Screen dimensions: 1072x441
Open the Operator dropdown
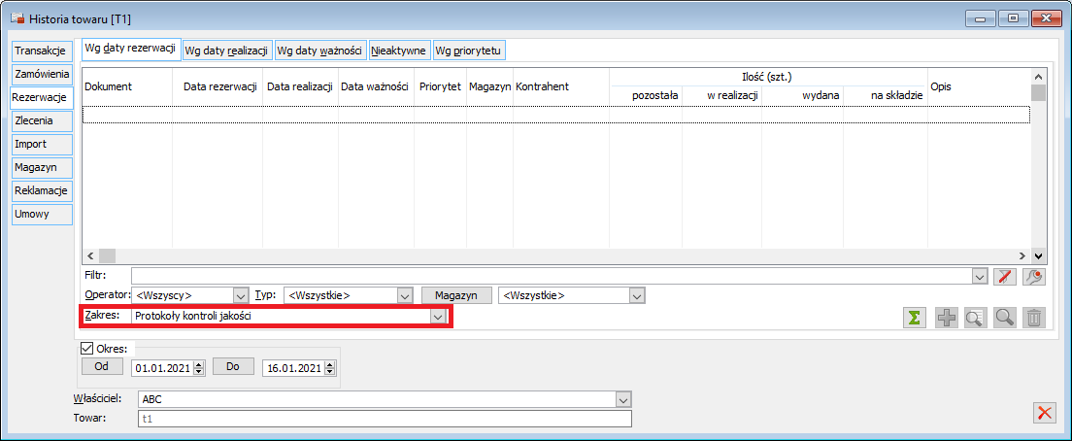[x=240, y=295]
